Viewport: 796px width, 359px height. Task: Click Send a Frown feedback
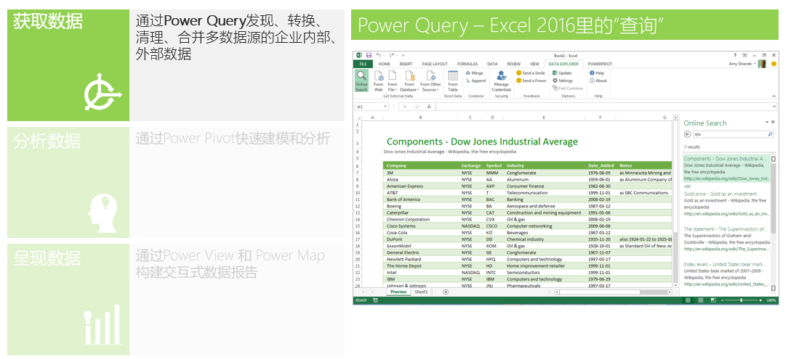[531, 81]
